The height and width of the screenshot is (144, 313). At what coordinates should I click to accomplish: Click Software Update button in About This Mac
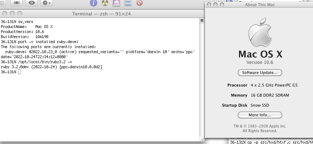coord(260,73)
